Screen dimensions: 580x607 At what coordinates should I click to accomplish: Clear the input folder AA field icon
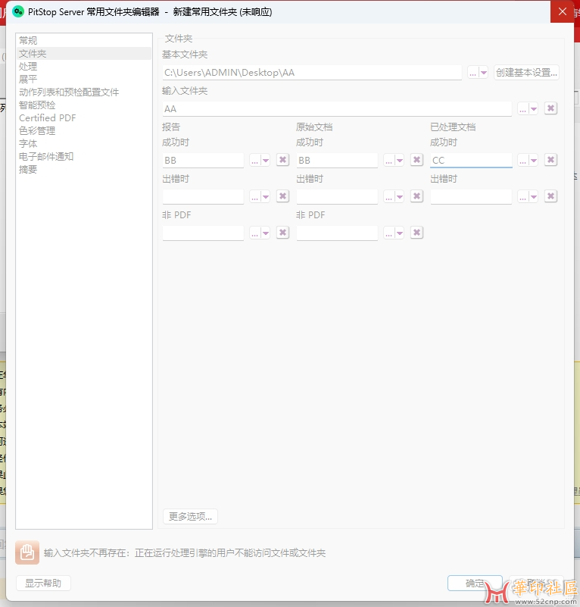pos(551,108)
